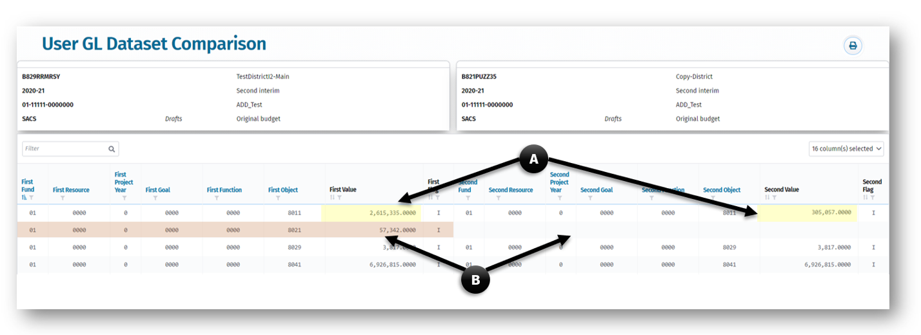Open filter funnel under Second Flag
This screenshot has height=335, width=921.
click(x=872, y=198)
